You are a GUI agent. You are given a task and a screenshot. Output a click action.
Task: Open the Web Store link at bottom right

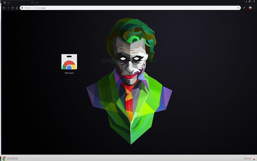(x=247, y=158)
